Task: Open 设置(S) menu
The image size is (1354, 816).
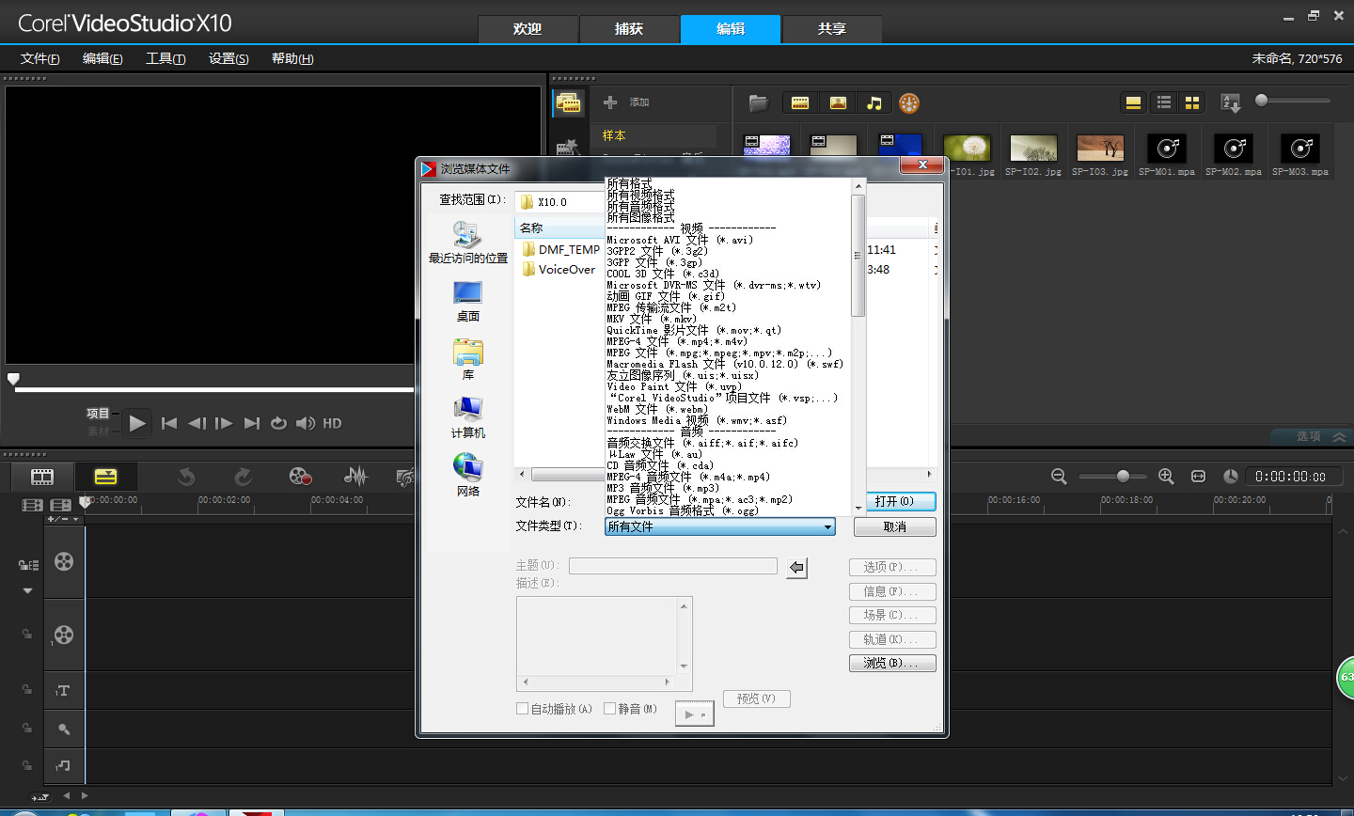Action: click(x=228, y=58)
